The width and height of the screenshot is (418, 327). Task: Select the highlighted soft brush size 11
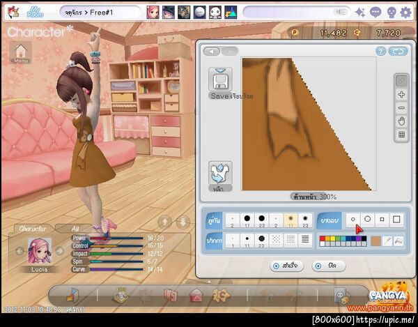(291, 220)
